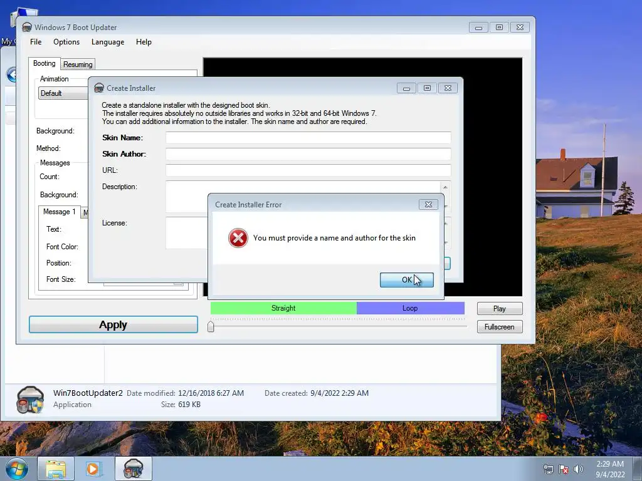This screenshot has height=481, width=642.
Task: Switch to the Resuming tab
Action: 78,65
